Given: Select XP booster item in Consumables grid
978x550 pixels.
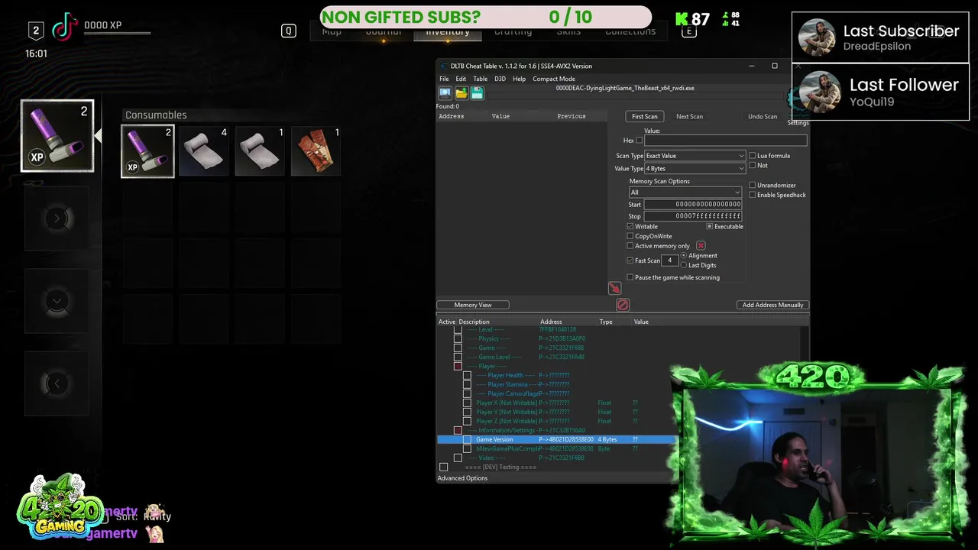Looking at the screenshot, I should pos(147,151).
